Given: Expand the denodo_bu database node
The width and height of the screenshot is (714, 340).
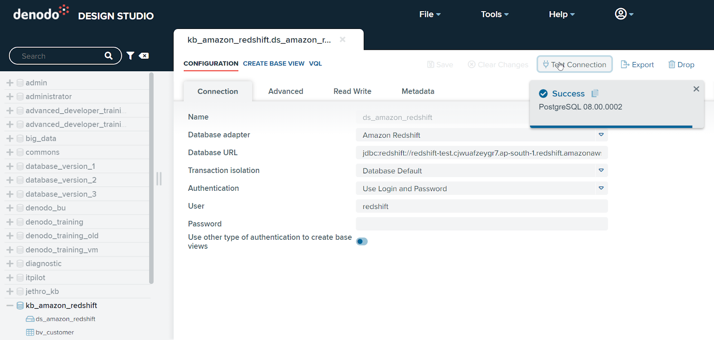Looking at the screenshot, I should click(x=10, y=208).
